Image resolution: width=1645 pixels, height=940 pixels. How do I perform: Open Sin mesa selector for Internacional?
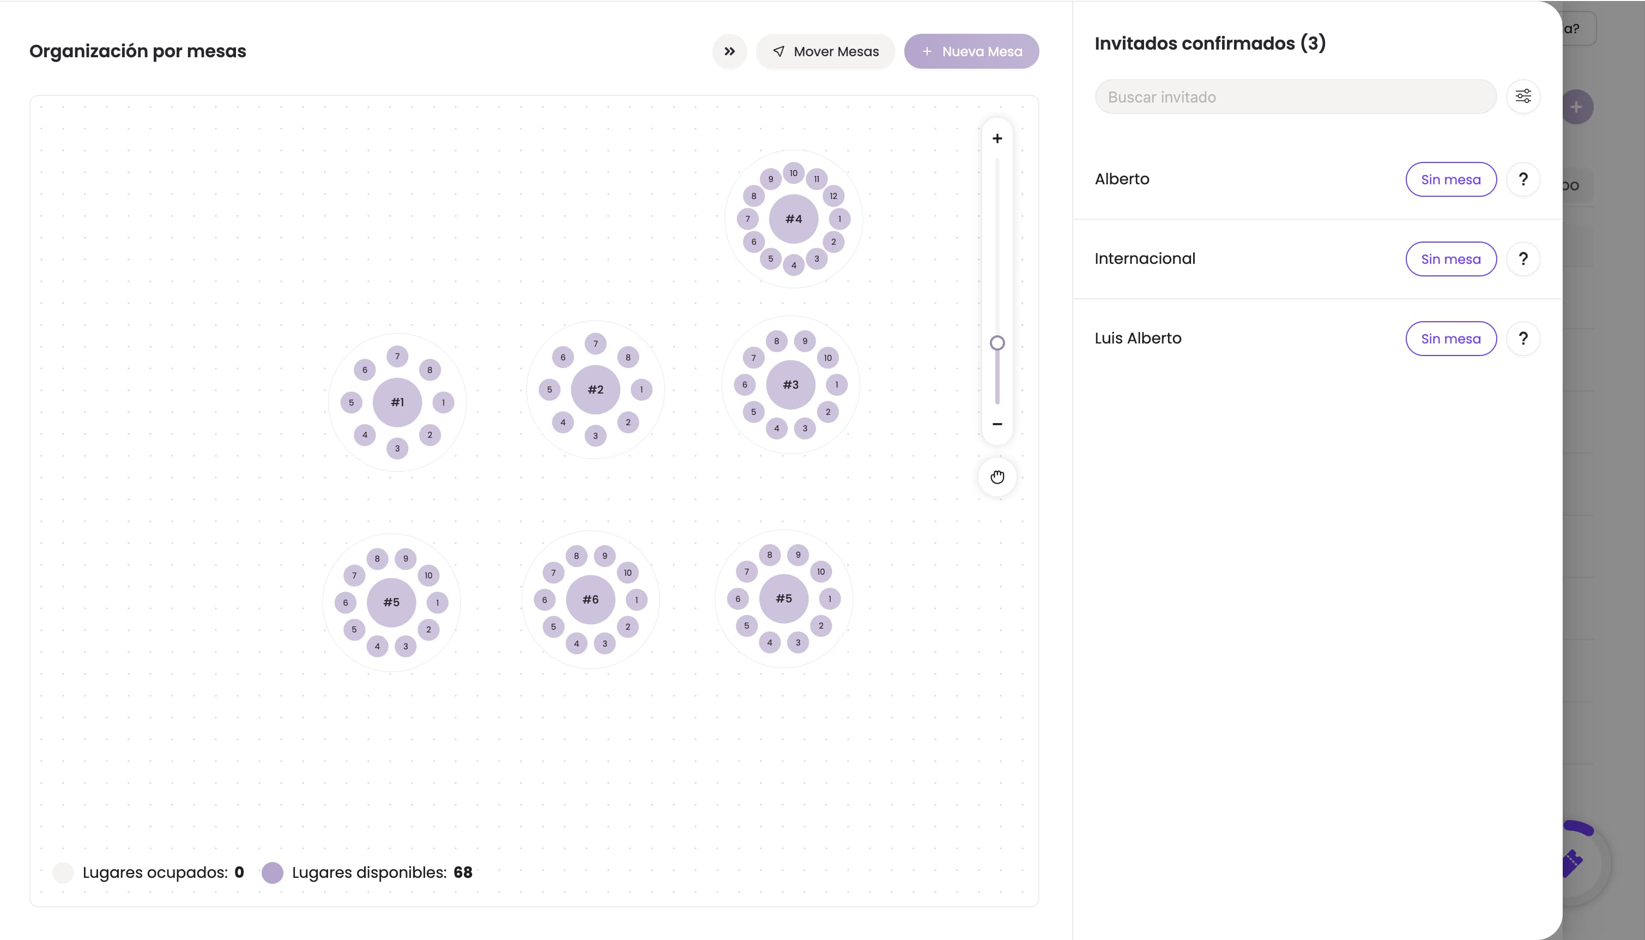point(1451,259)
